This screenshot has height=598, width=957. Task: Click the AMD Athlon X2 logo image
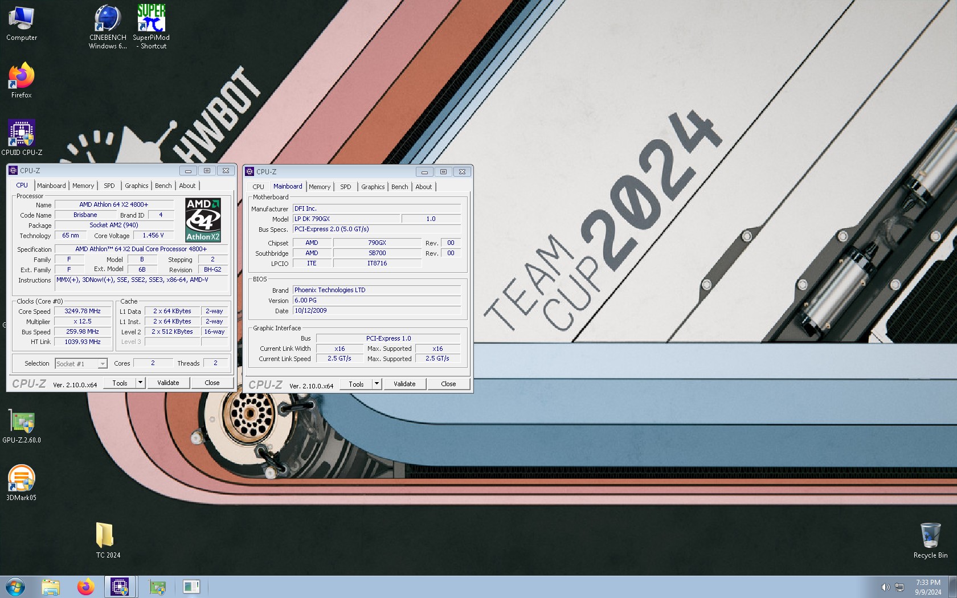pyautogui.click(x=203, y=220)
